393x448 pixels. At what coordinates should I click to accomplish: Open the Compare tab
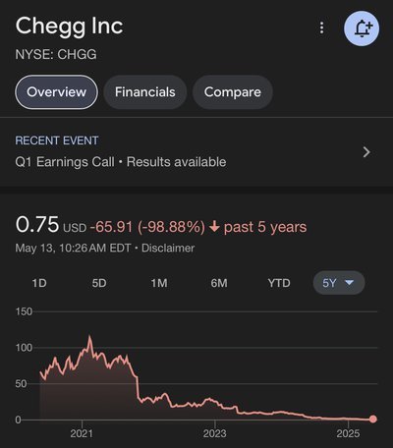coord(233,92)
